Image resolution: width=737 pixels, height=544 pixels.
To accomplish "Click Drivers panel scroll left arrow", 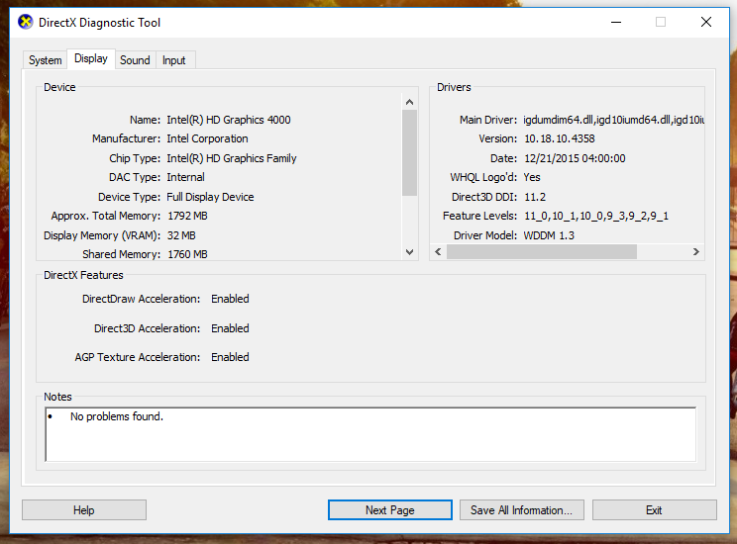I will (x=438, y=251).
